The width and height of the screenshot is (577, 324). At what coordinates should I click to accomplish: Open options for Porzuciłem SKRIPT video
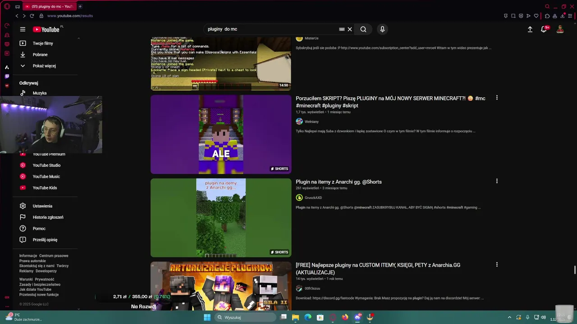point(497,98)
